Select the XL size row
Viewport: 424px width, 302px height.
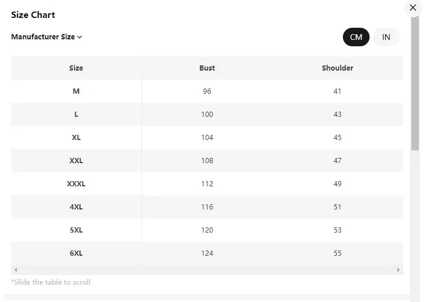(76, 138)
